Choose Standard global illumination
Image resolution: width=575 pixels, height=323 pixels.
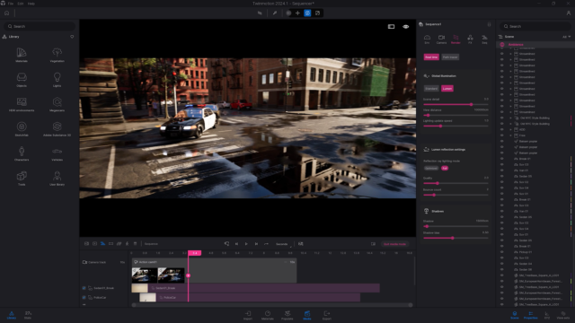point(431,89)
